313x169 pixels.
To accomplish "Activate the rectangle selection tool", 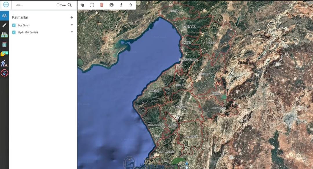I will coord(92,5).
